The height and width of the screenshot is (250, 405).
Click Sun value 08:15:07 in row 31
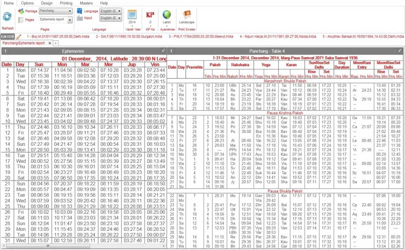40,240
